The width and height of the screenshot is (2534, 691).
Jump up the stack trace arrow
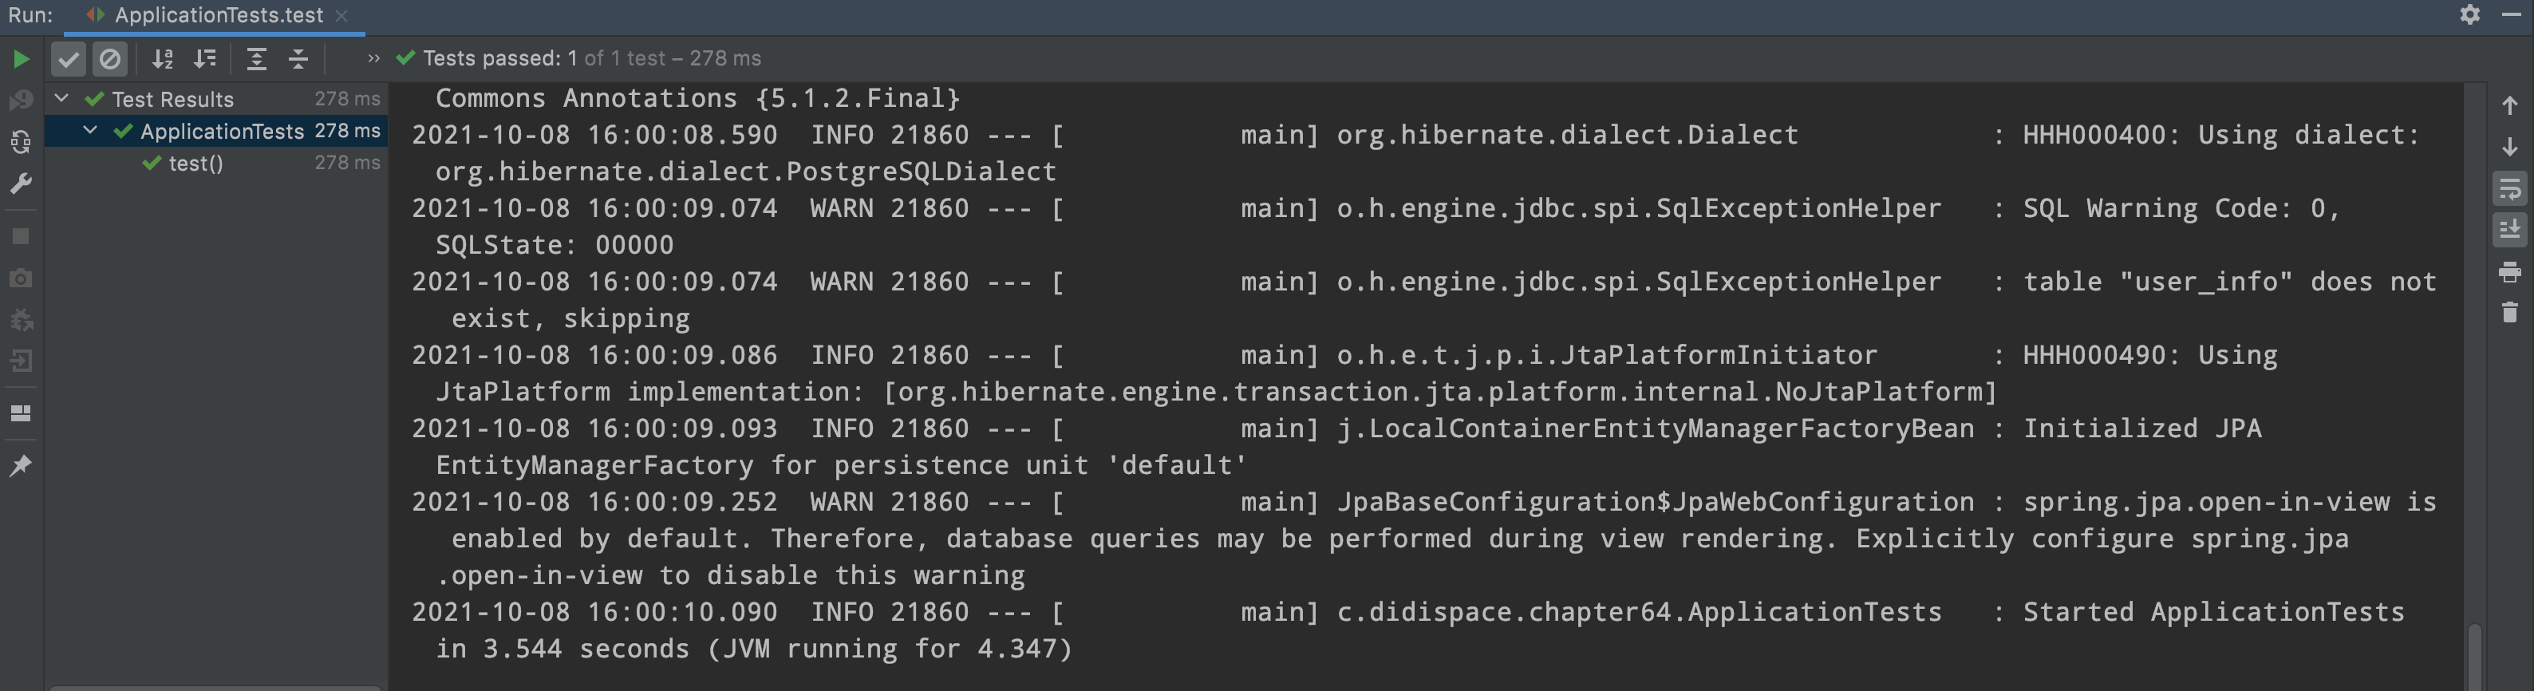tap(2509, 105)
